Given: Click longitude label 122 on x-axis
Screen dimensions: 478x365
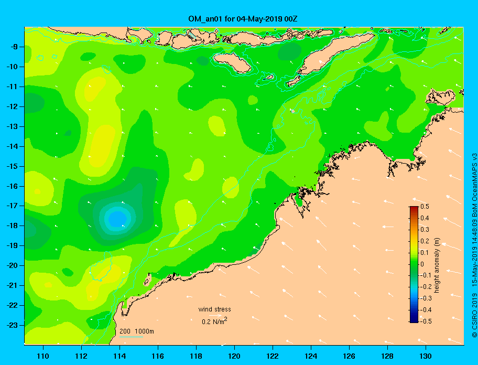Looking at the screenshot, I should (x=273, y=356).
